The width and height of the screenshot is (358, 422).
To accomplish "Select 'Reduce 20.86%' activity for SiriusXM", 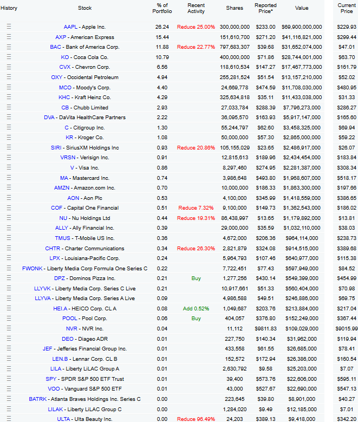I will [x=196, y=147].
